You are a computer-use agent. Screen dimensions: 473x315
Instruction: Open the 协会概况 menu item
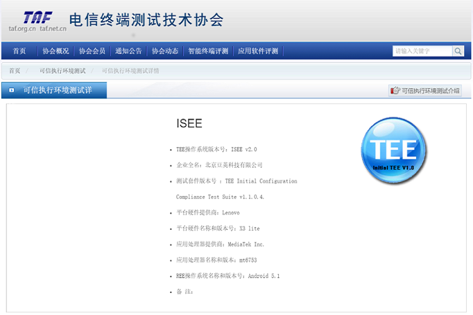tap(55, 51)
